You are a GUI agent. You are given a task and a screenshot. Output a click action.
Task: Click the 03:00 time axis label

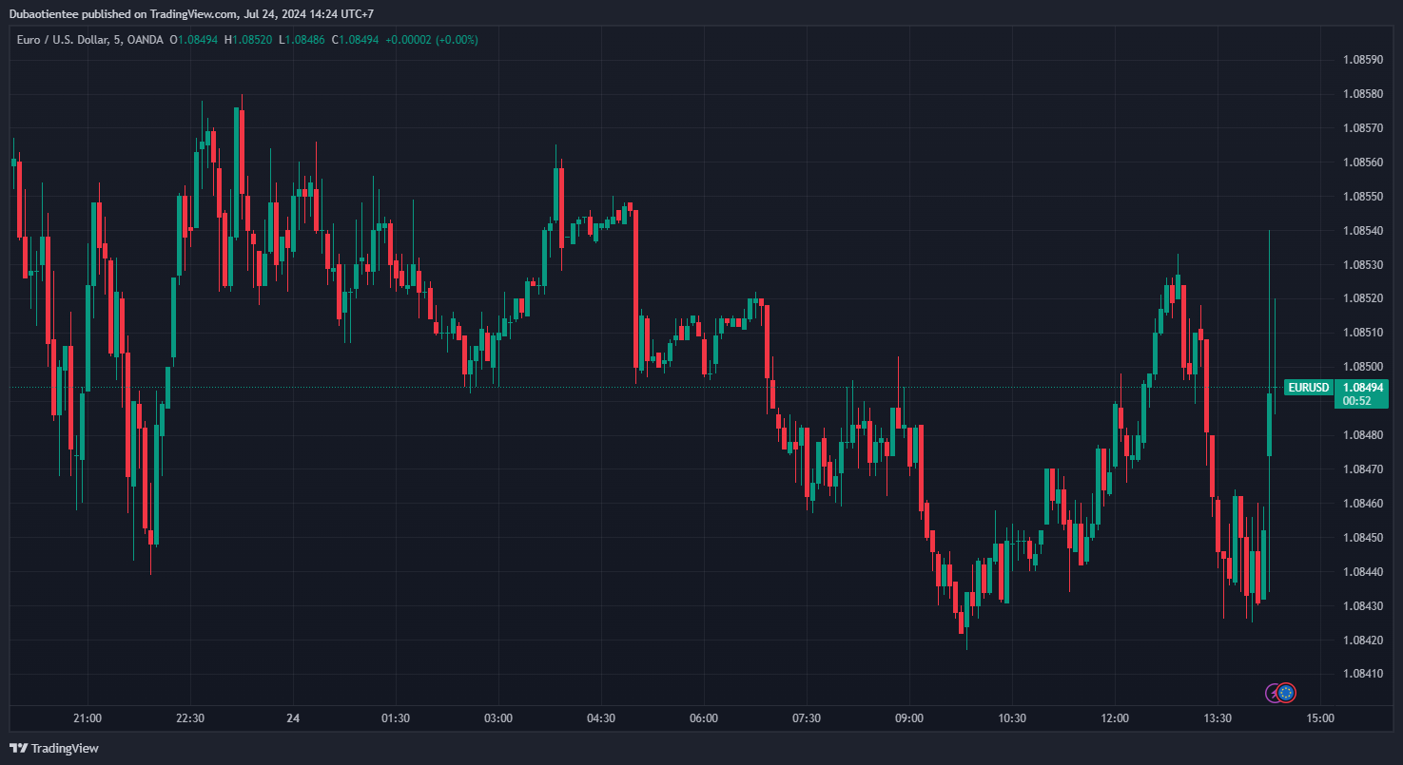point(498,718)
